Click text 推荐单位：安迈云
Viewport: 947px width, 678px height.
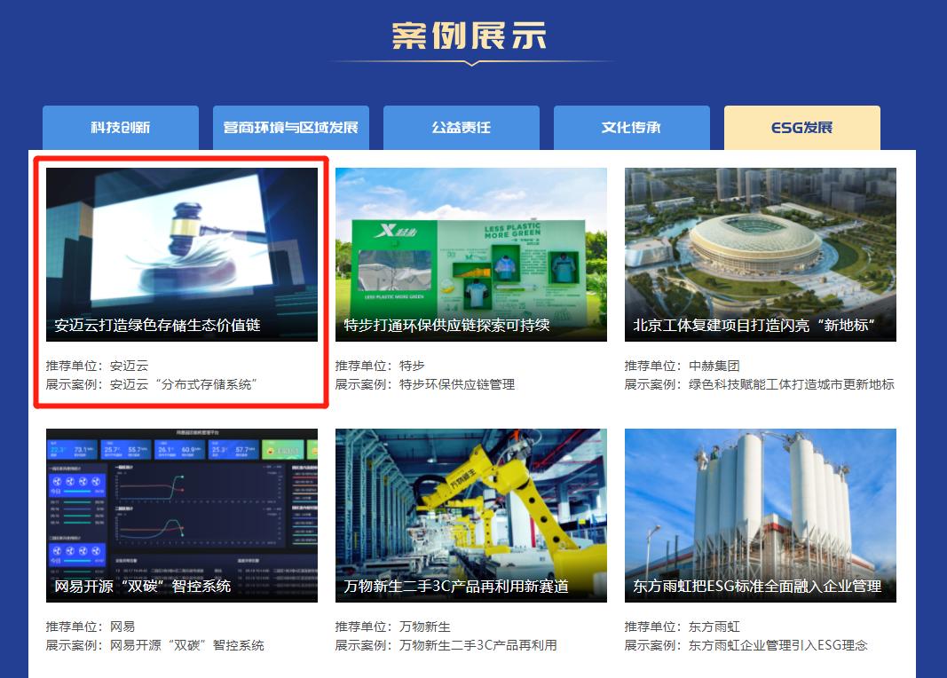(98, 366)
